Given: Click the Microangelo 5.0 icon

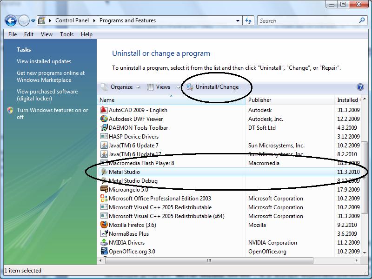Looking at the screenshot, I should [x=104, y=189].
